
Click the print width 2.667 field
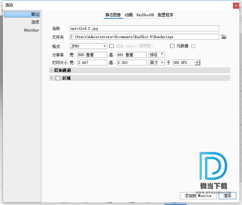point(92,63)
